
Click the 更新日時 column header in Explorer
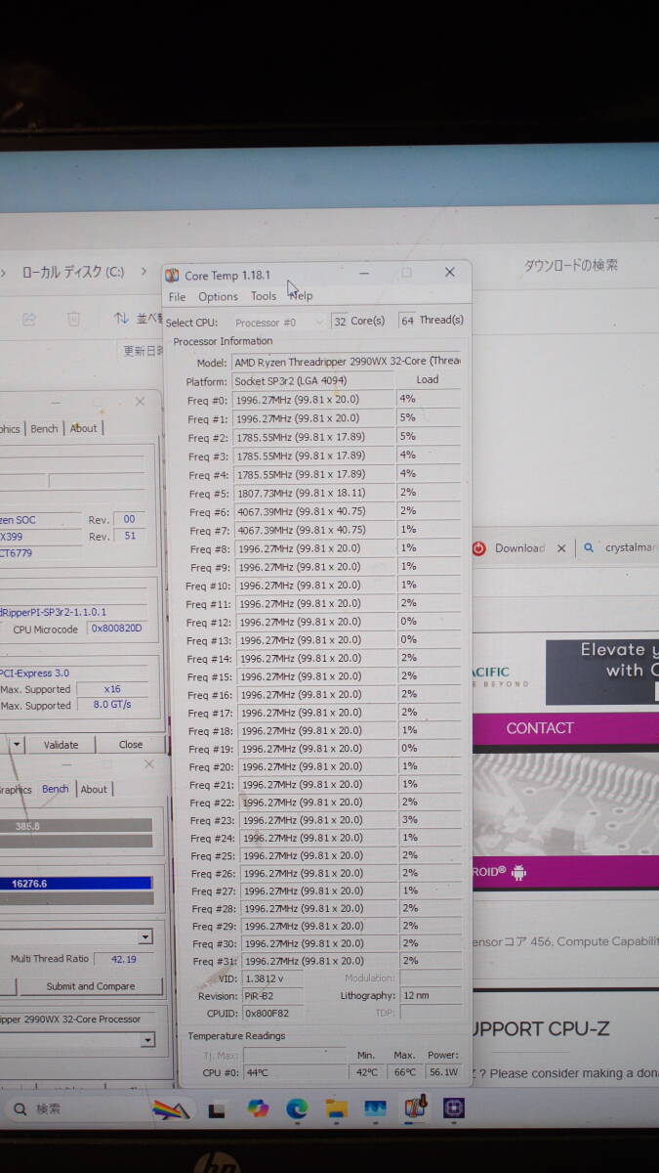click(144, 351)
